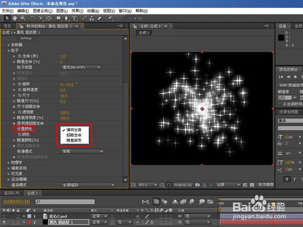Screen dimensions: 303x227
Task: Click the red label swatch of layer 2
Action: coord(29,222)
